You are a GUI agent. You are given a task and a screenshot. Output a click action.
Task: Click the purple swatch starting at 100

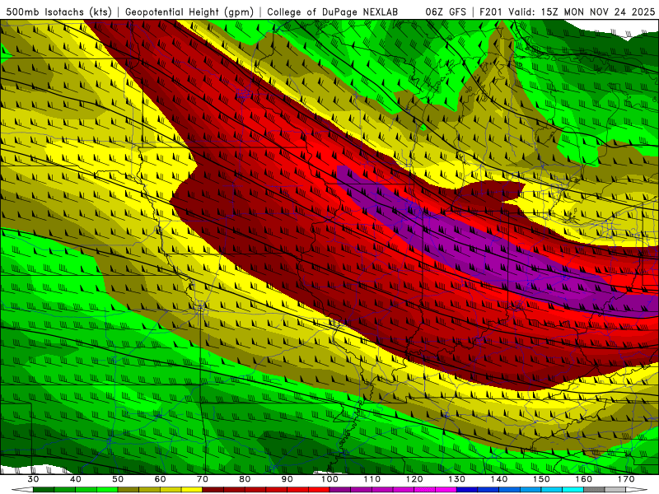tap(340, 490)
